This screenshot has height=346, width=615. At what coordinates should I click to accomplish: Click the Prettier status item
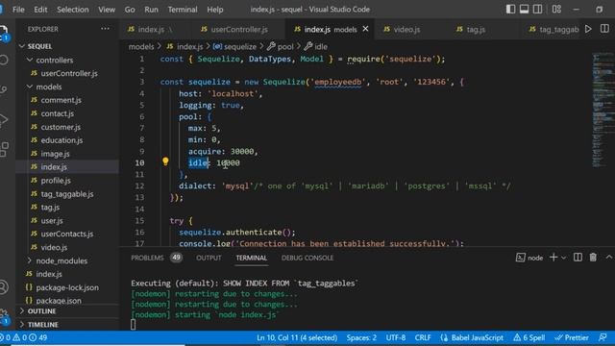pyautogui.click(x=572, y=337)
